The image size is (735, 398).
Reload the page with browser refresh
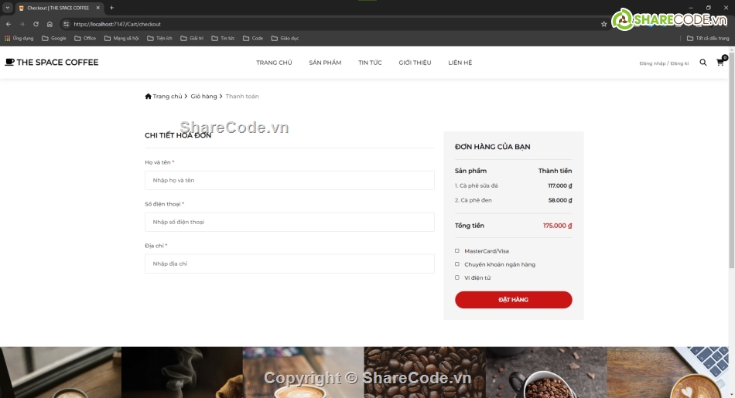click(x=36, y=24)
